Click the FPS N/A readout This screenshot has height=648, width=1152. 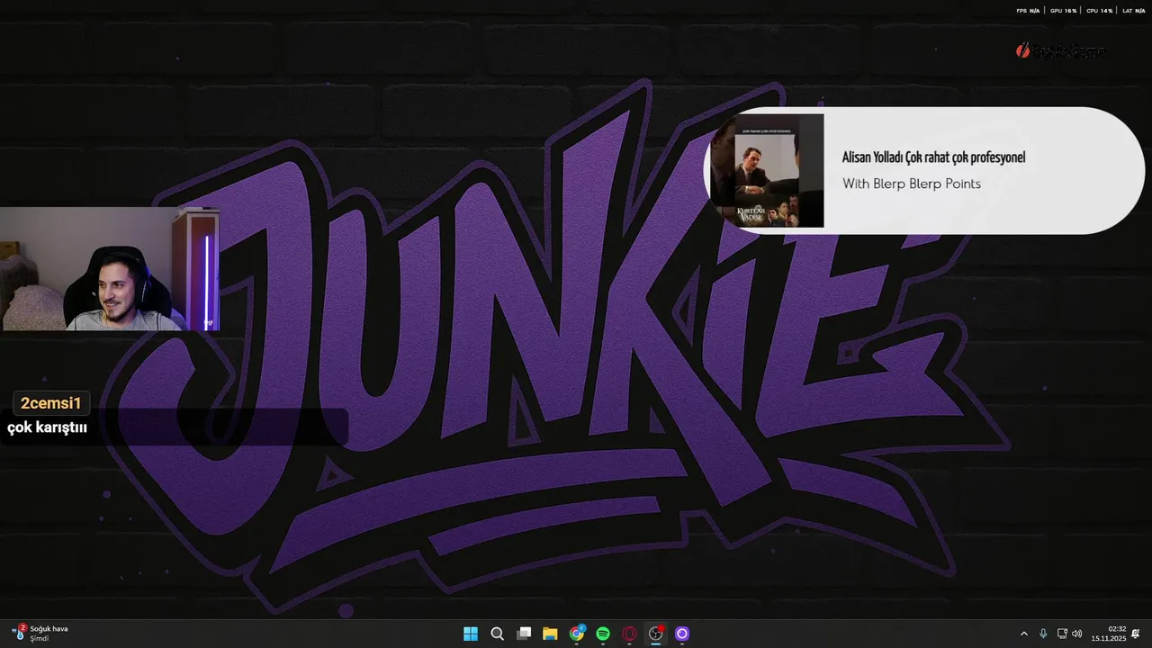tap(1028, 11)
